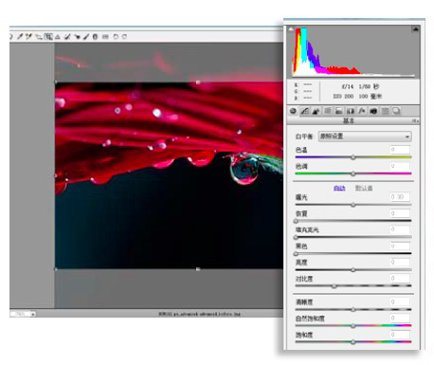Click the Temperature (色温) value field
The height and width of the screenshot is (365, 434).
pyautogui.click(x=400, y=150)
